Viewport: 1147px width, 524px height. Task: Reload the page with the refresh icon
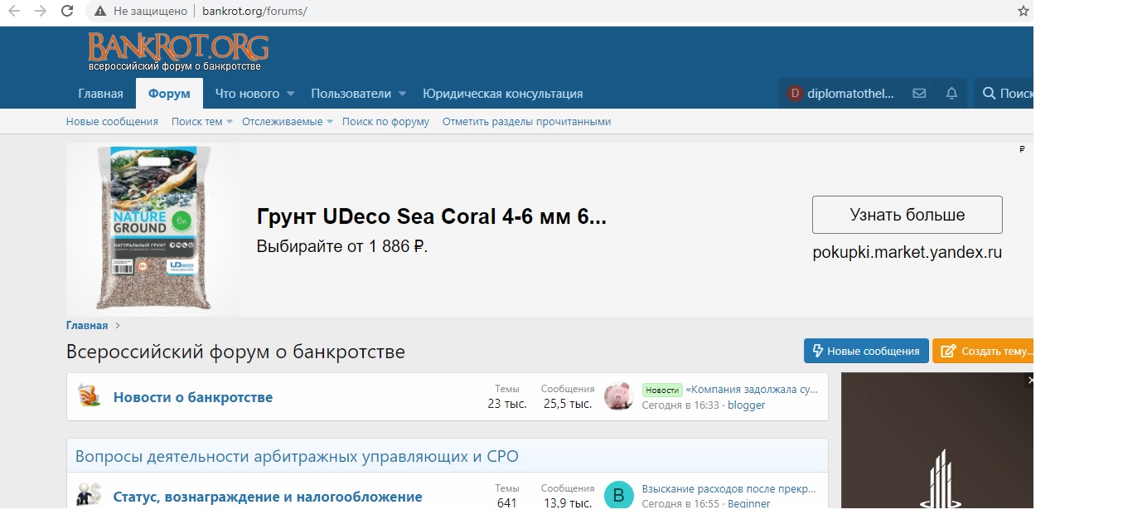point(68,12)
